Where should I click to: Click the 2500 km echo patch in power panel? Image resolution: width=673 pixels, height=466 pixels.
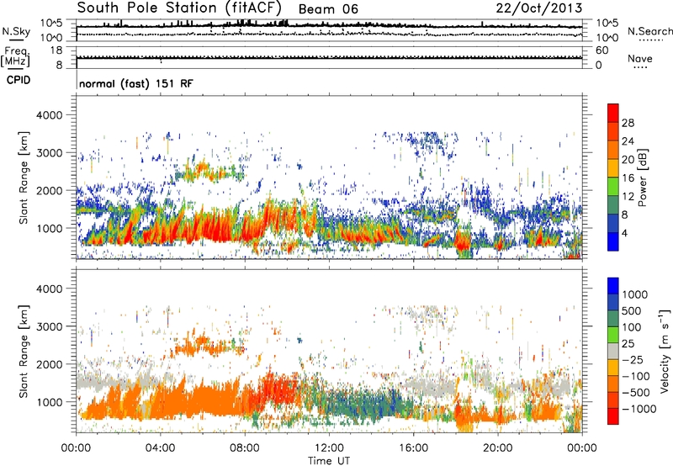tap(209, 172)
